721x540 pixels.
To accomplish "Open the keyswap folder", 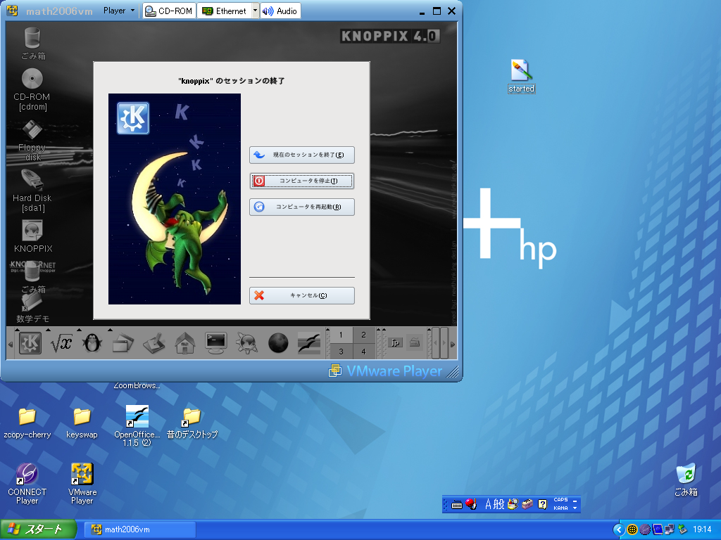I will click(x=82, y=423).
